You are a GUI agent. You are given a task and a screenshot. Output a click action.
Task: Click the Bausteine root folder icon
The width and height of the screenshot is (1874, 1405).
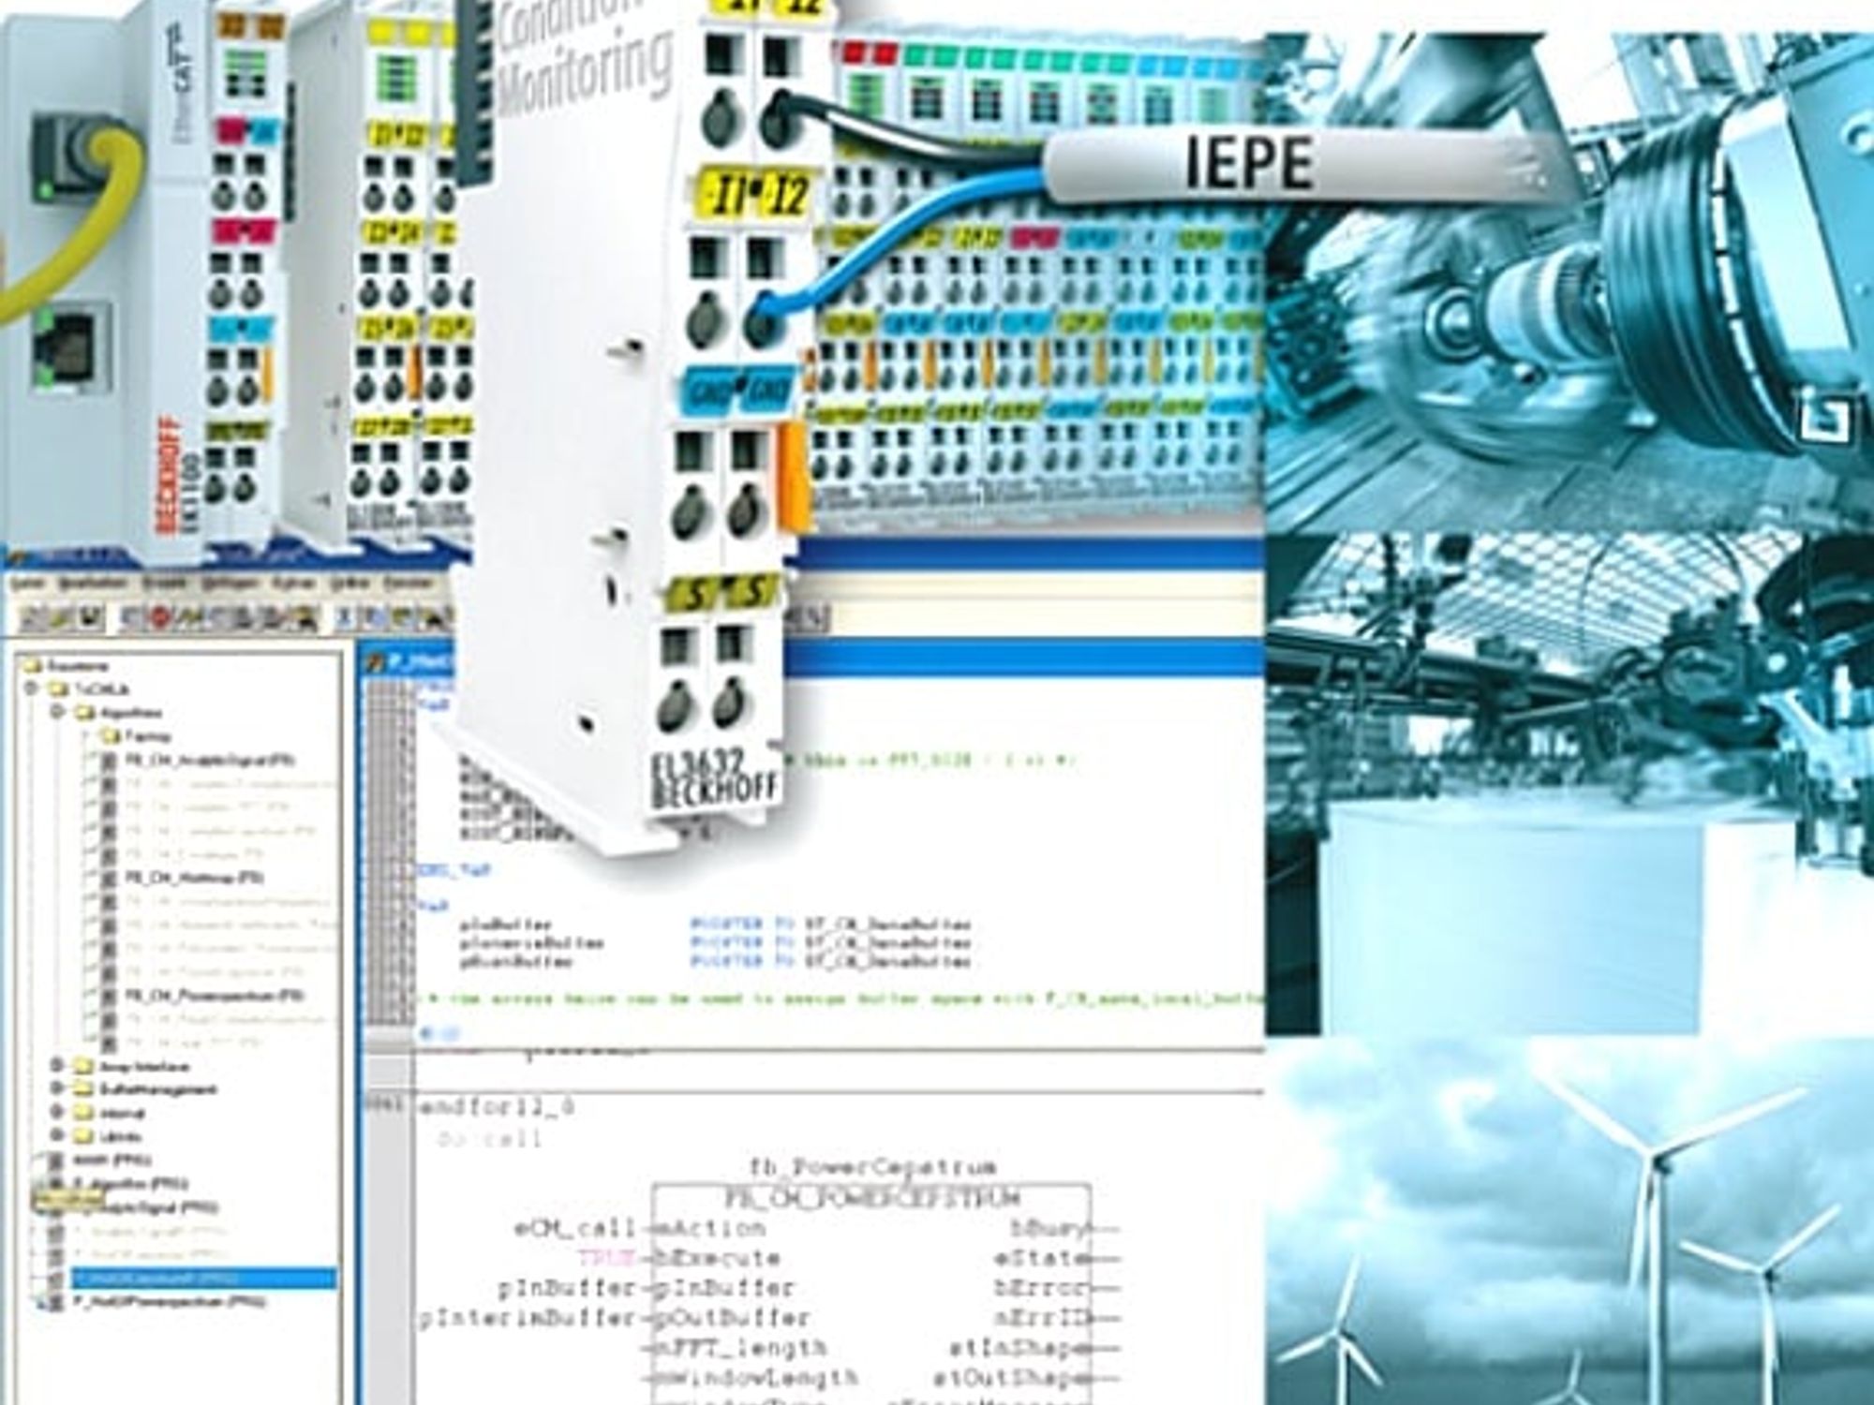pyautogui.click(x=34, y=666)
